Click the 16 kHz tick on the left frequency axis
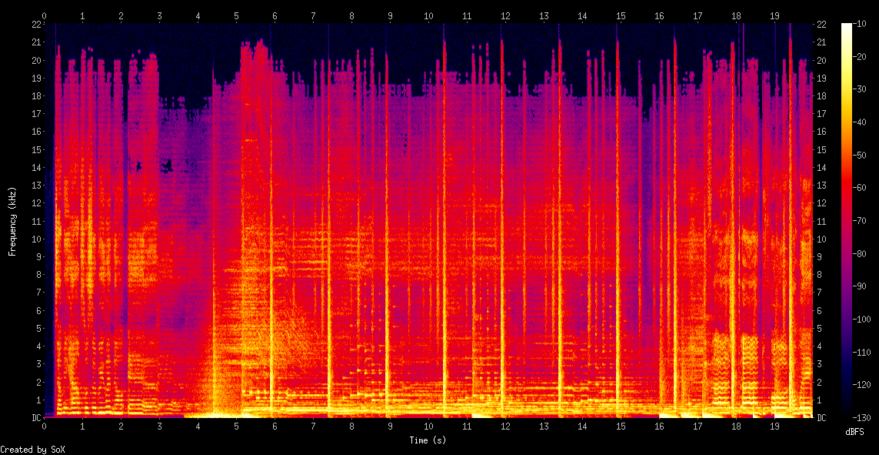The image size is (879, 455). tap(36, 132)
